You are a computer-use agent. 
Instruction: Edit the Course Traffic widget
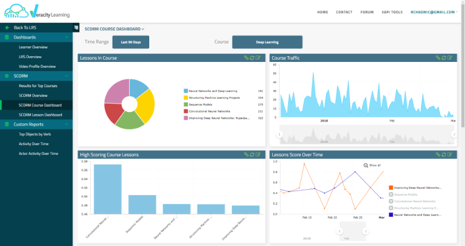pos(451,58)
